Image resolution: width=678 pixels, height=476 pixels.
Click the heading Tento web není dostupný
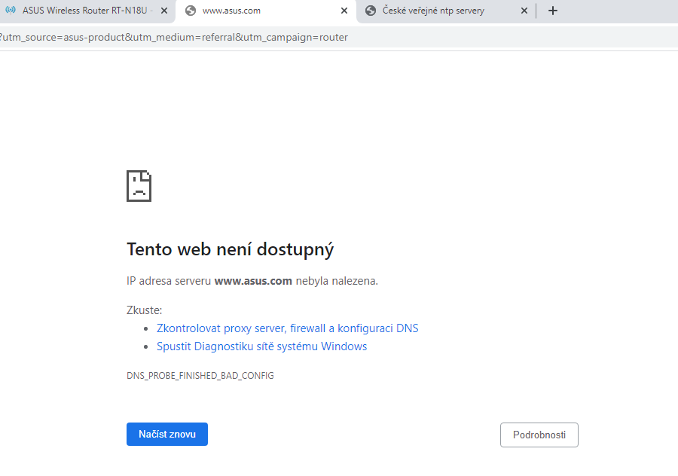pyautogui.click(x=230, y=249)
